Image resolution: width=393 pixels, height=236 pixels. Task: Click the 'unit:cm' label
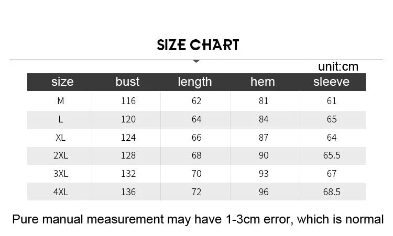point(338,66)
